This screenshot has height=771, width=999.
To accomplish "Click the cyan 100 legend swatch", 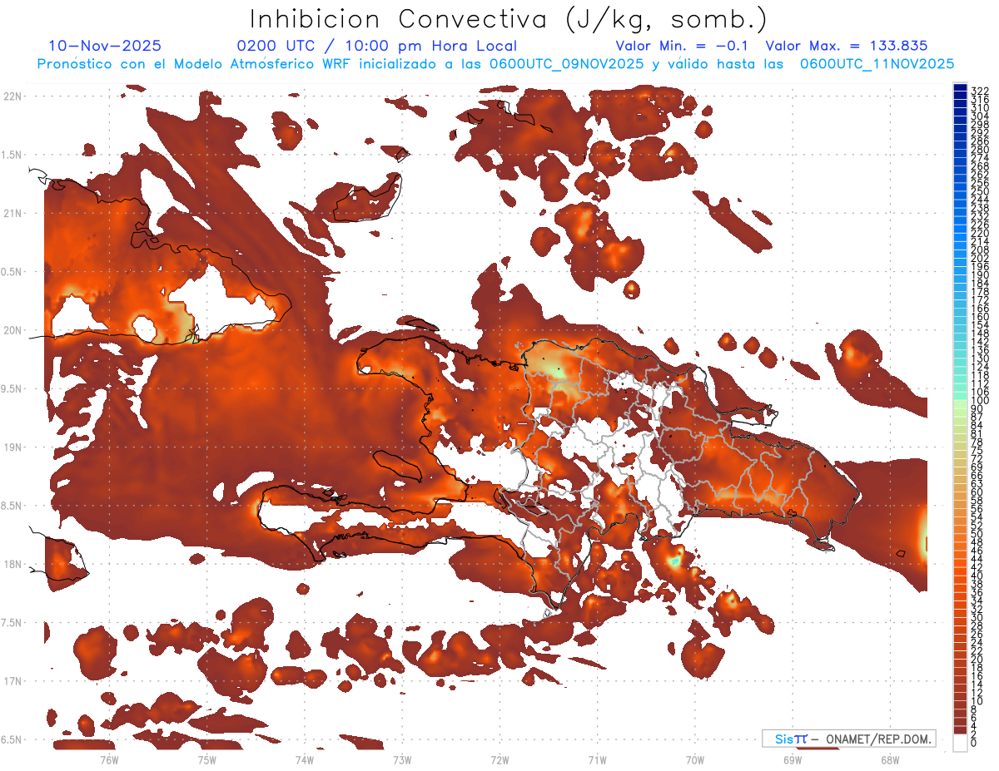I will (960, 398).
